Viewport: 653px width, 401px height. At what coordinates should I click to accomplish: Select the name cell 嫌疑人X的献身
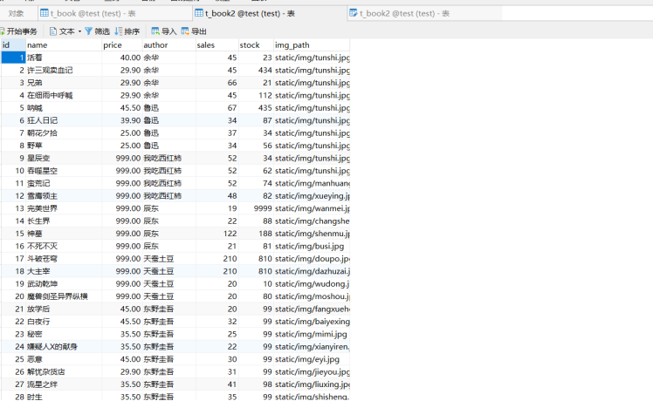(x=64, y=346)
